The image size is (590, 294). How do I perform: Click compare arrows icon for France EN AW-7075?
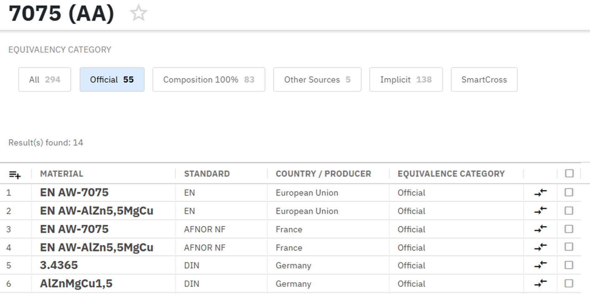tap(540, 229)
